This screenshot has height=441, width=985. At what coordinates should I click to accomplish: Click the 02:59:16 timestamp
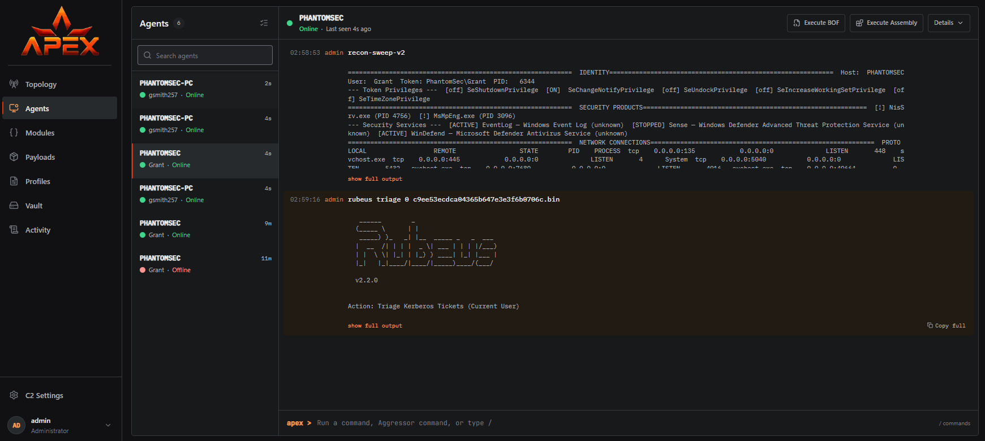[305, 199]
